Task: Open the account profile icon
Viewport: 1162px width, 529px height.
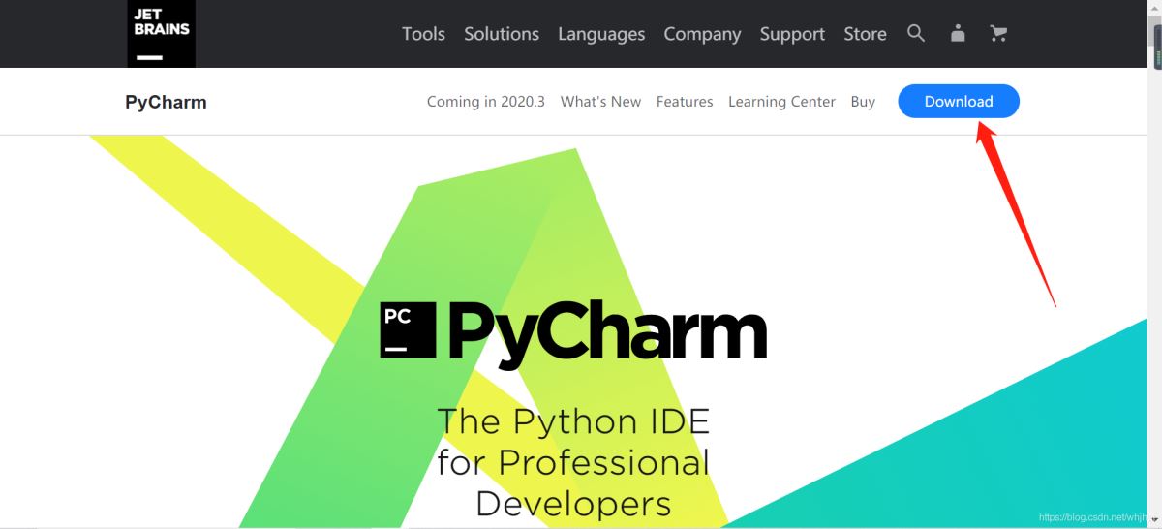Action: point(958,33)
